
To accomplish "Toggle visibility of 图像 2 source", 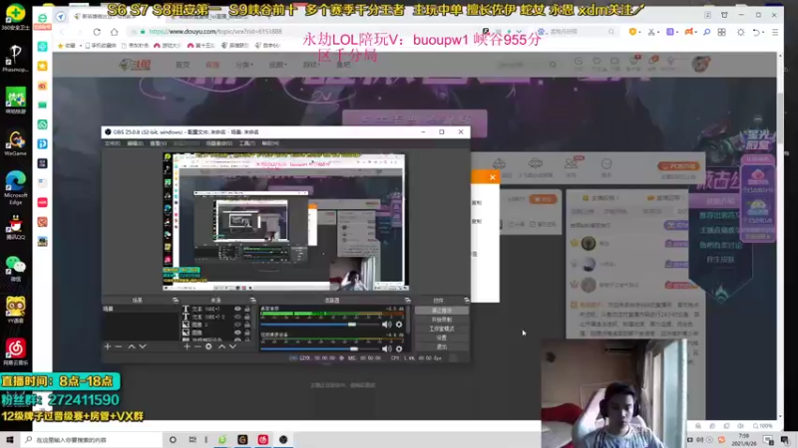I will point(237,325).
